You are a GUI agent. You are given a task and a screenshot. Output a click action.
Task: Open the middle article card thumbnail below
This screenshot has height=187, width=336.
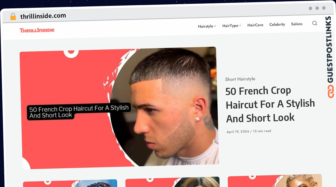point(172,182)
